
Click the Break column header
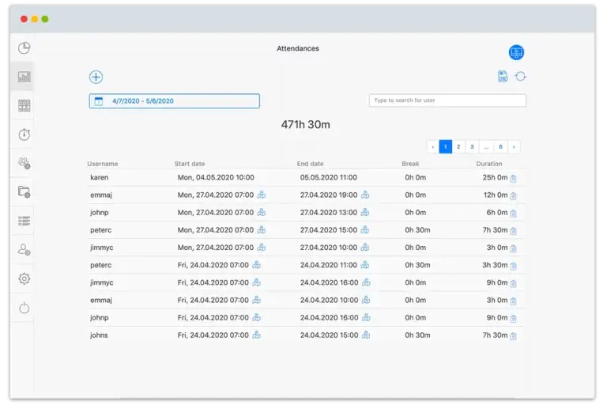pyautogui.click(x=410, y=164)
